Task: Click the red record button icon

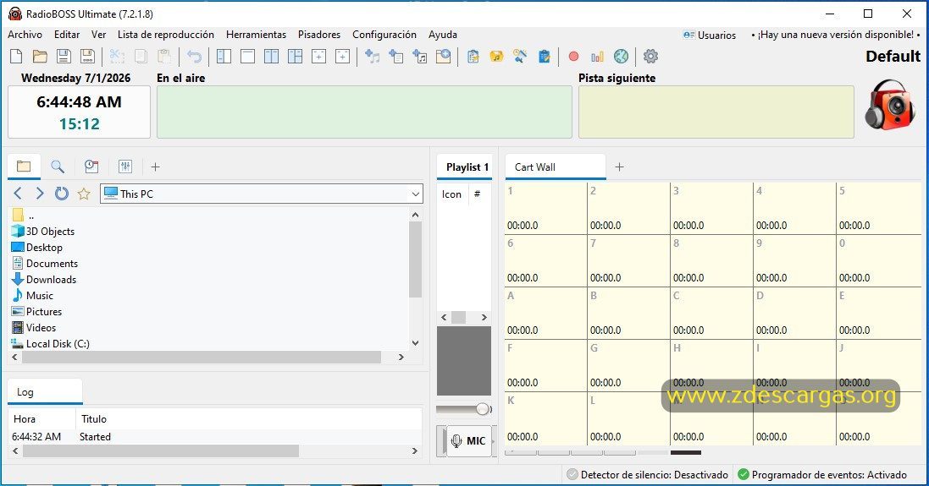Action: point(573,56)
